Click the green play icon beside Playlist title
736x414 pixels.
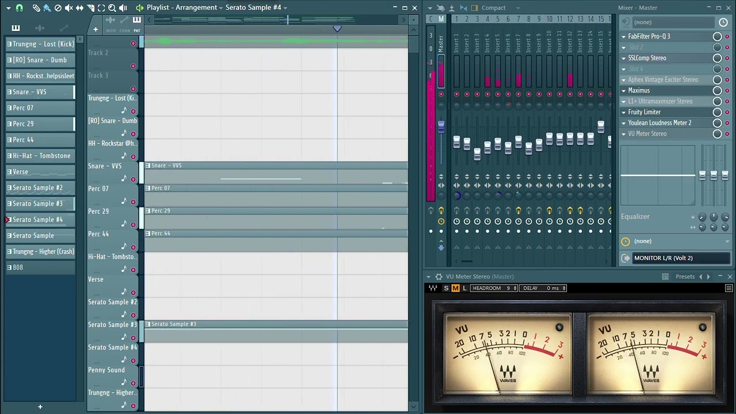140,7
